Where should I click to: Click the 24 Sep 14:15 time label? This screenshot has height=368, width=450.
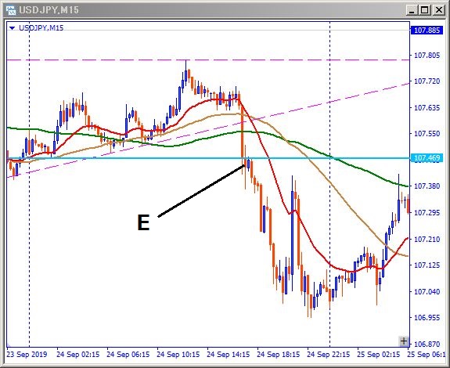point(229,355)
